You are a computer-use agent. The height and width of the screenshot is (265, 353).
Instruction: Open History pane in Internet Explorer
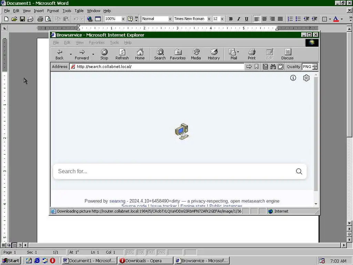pyautogui.click(x=214, y=55)
